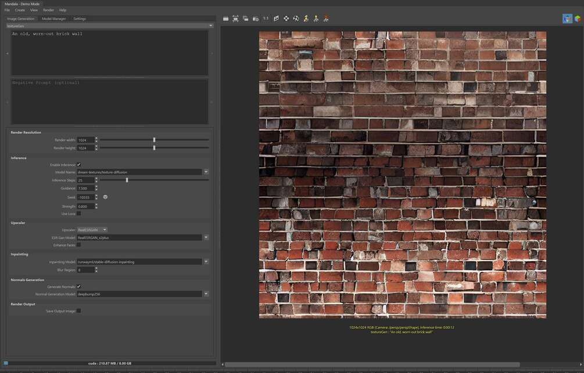The height and width of the screenshot is (373, 584).
Task: Click the highlighted blue image-view icon at top right
Action: pyautogui.click(x=567, y=19)
